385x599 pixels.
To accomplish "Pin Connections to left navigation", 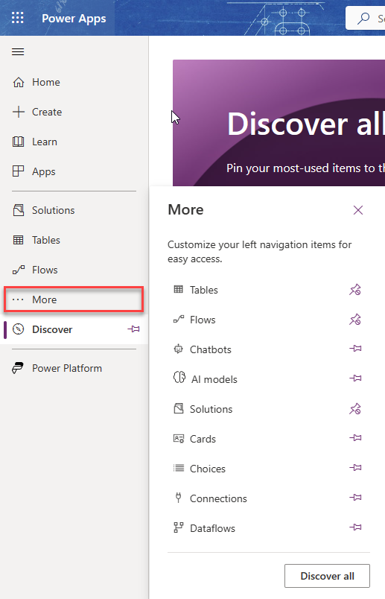I will (355, 498).
